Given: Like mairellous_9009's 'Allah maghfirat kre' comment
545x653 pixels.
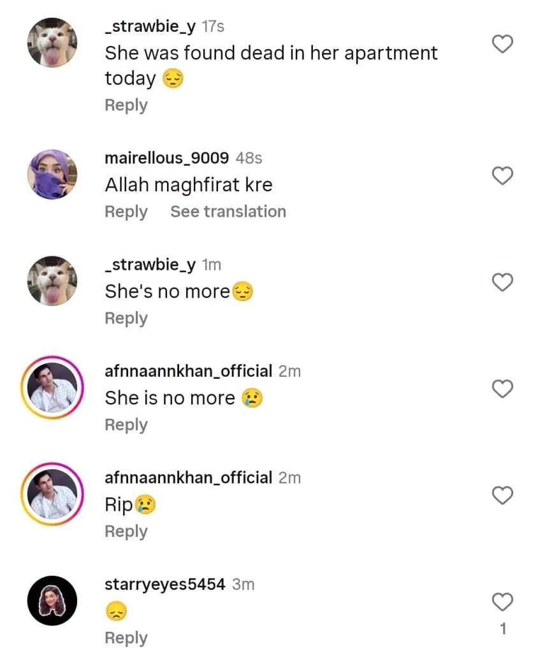Looking at the screenshot, I should tap(502, 175).
